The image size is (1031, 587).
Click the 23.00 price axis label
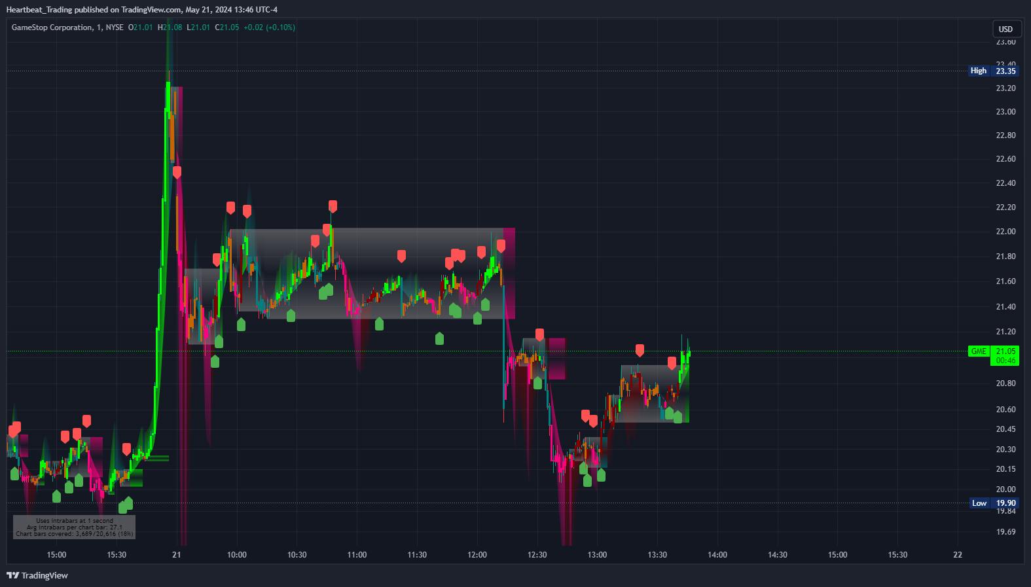coord(1005,112)
